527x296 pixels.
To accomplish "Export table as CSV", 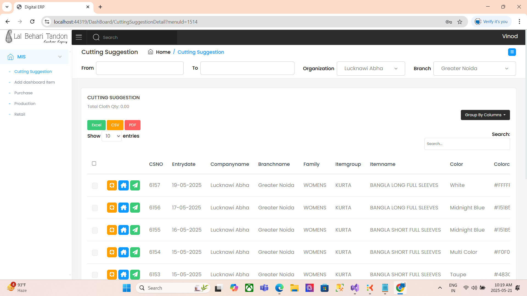I will tap(115, 125).
